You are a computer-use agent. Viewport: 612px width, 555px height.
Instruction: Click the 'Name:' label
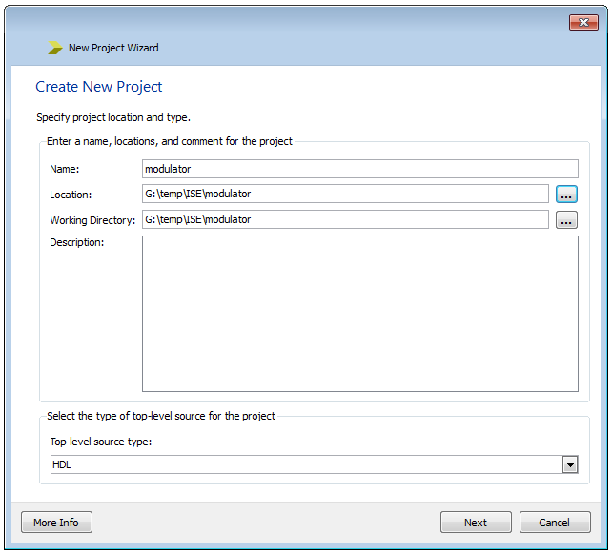65,169
